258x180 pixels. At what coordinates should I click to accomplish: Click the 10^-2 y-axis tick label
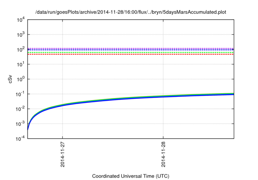(x=20, y=109)
